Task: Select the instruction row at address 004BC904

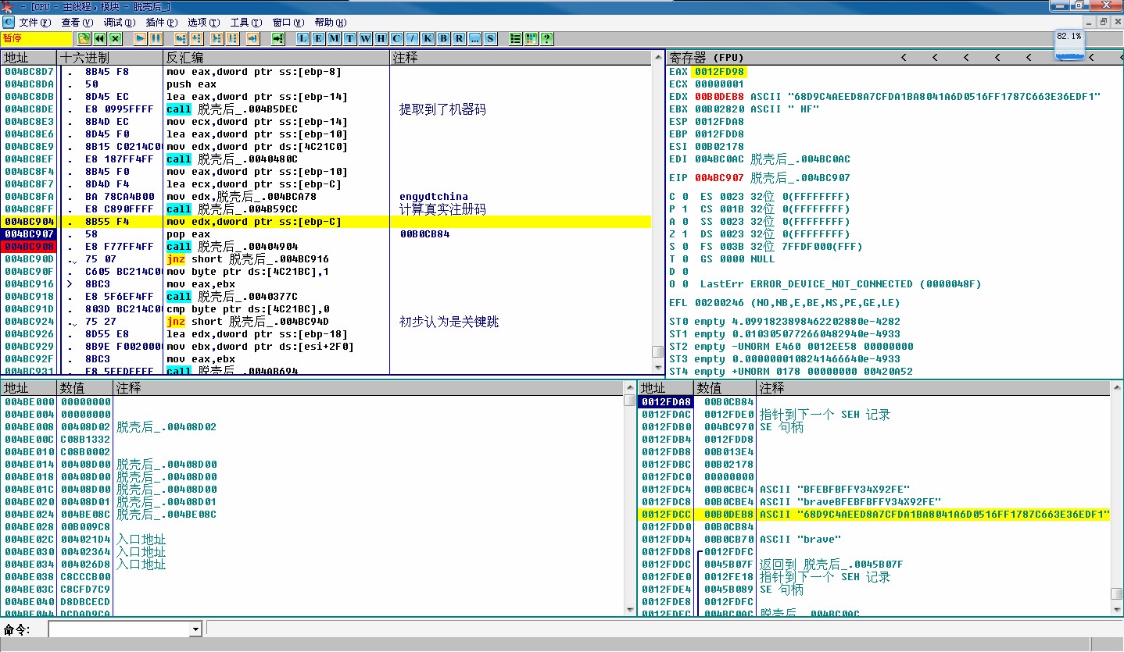Action: 326,222
